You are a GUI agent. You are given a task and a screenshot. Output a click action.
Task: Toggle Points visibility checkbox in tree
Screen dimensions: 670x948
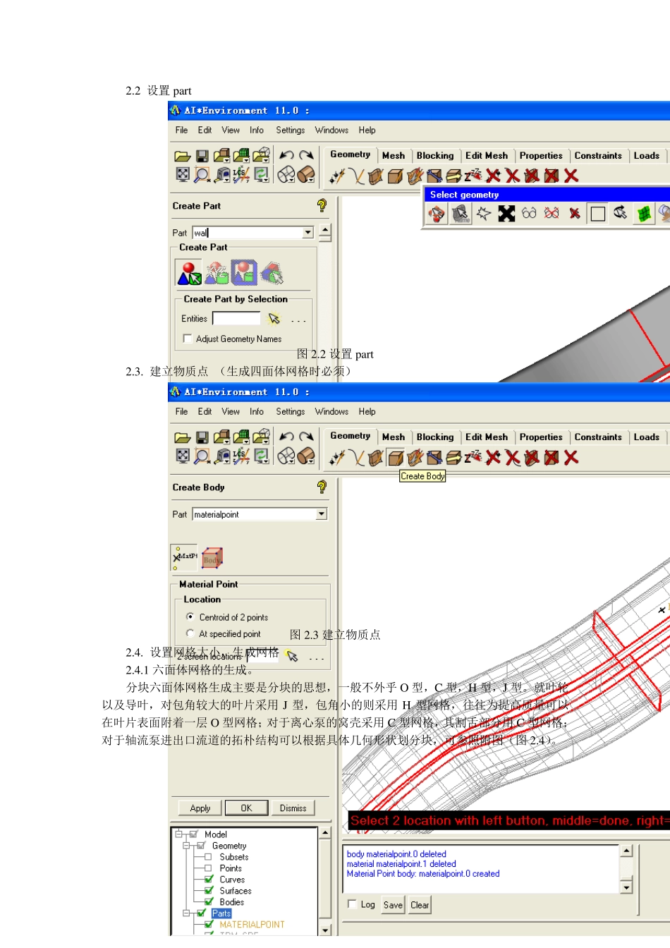(209, 868)
